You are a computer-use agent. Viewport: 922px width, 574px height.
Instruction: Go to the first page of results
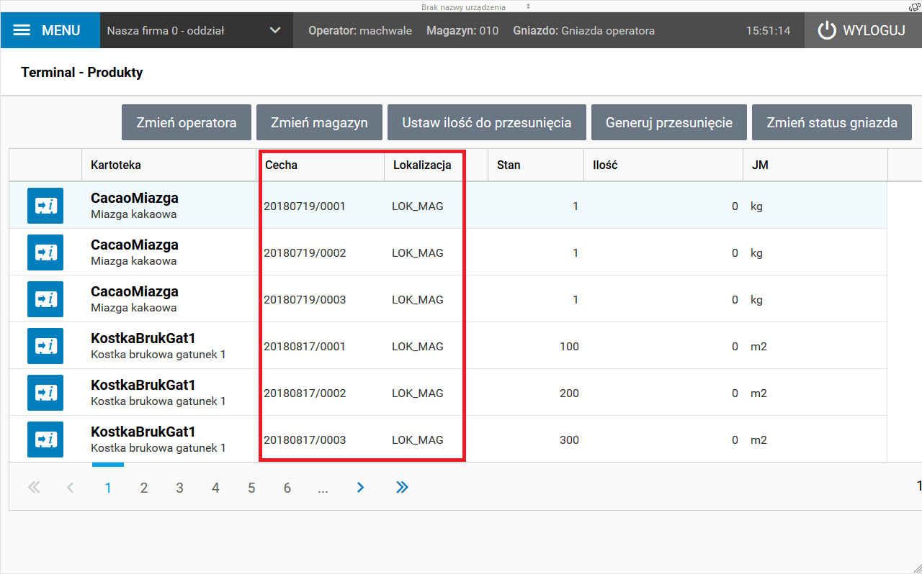(x=34, y=488)
